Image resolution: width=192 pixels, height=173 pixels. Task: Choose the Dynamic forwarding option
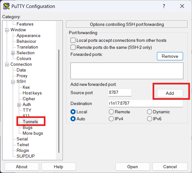click(x=150, y=112)
